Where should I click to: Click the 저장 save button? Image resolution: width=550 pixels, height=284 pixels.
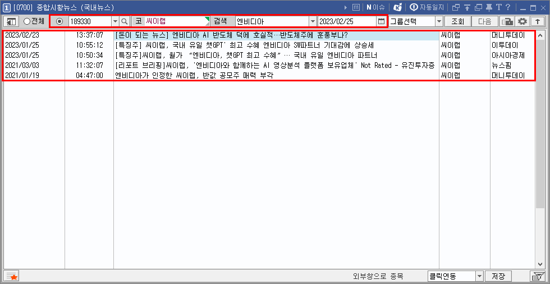[498, 276]
